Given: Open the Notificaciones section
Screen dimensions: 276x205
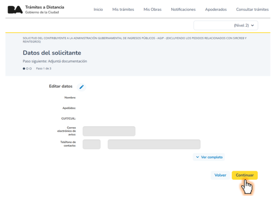Looking at the screenshot, I should tap(183, 9).
